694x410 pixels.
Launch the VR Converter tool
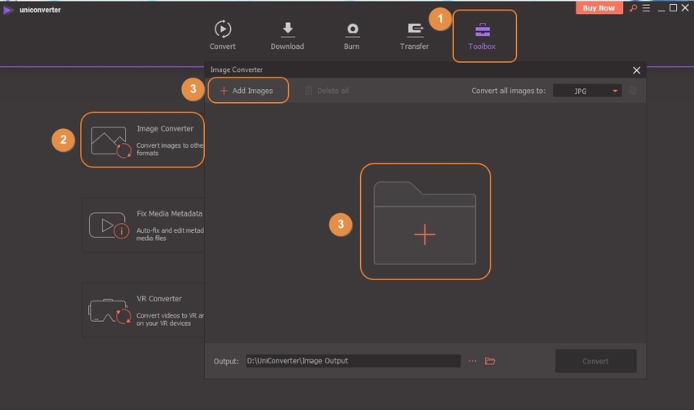point(142,310)
